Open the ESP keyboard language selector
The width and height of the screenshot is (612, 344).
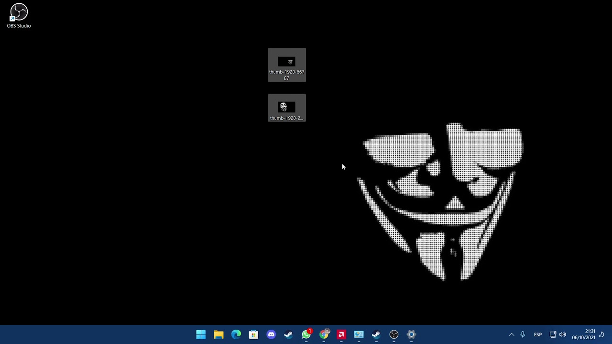pyautogui.click(x=537, y=334)
